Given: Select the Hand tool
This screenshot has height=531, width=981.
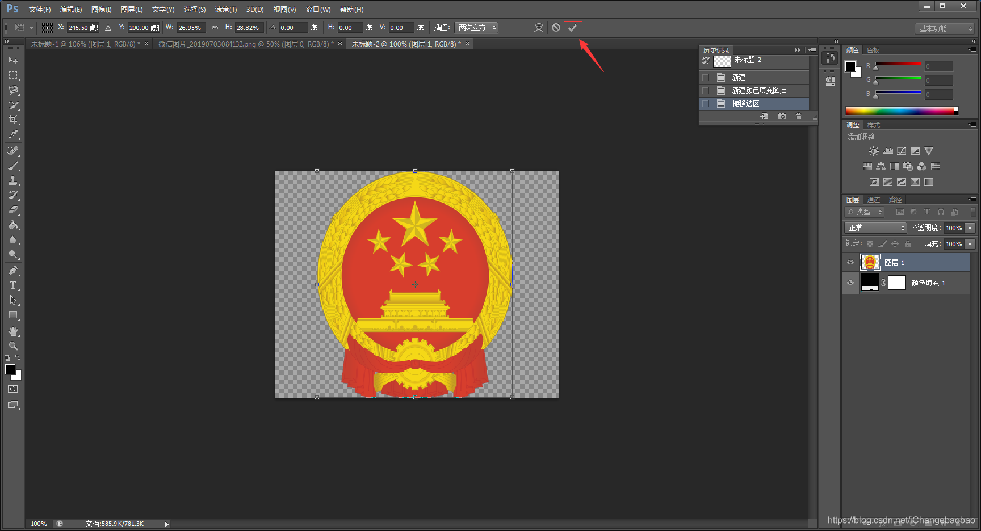Looking at the screenshot, I should (13, 331).
